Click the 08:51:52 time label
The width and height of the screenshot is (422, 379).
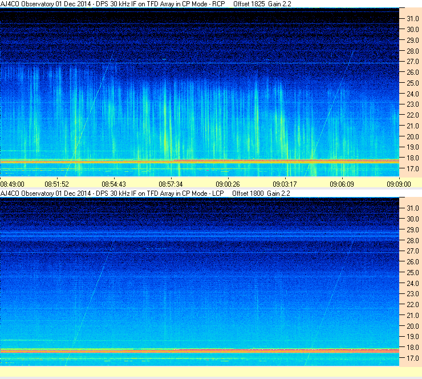click(57, 184)
